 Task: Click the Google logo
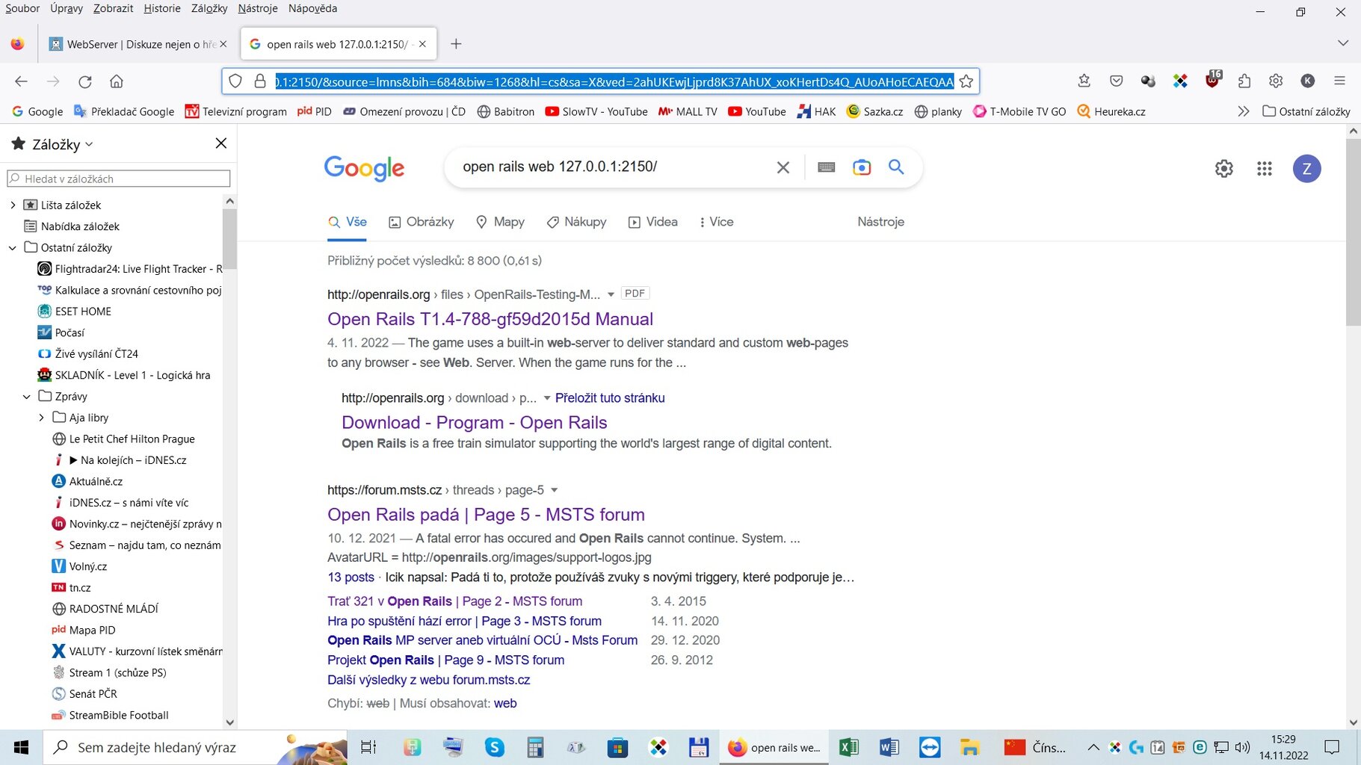pyautogui.click(x=364, y=168)
